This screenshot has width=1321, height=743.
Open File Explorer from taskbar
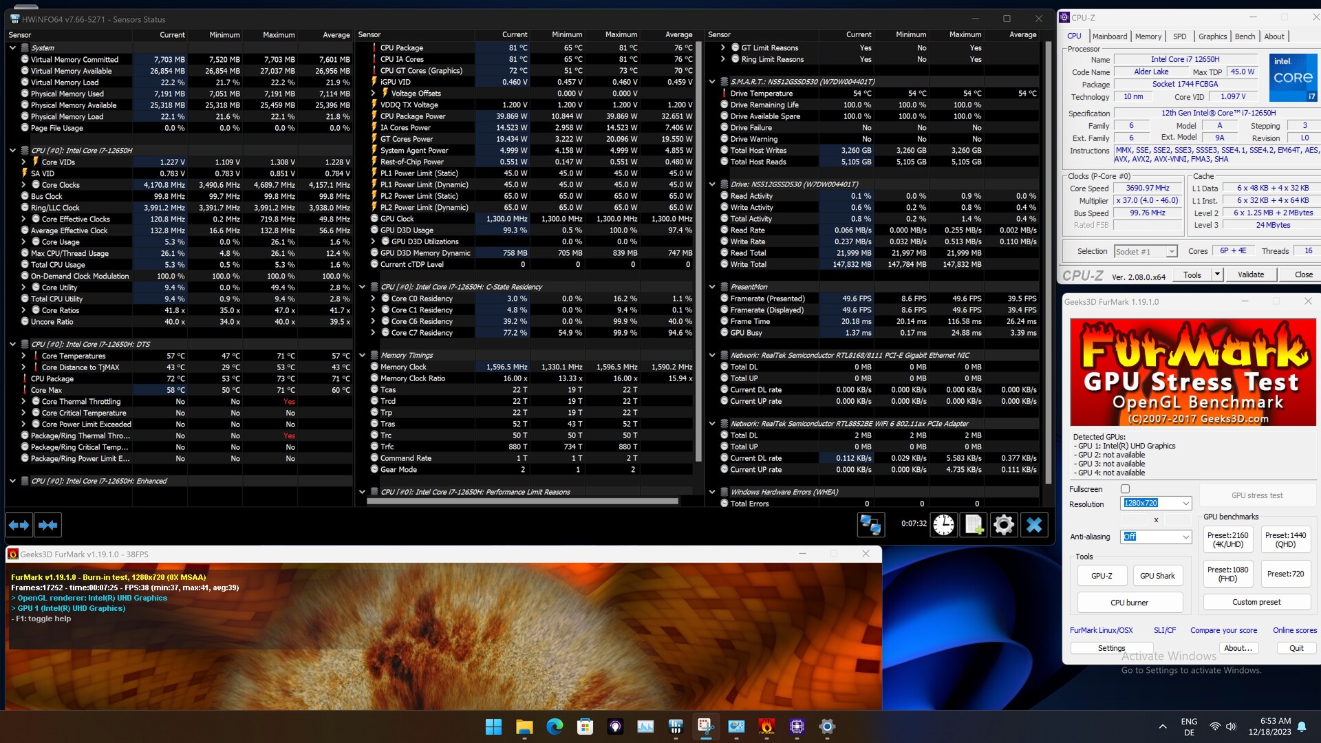(524, 726)
